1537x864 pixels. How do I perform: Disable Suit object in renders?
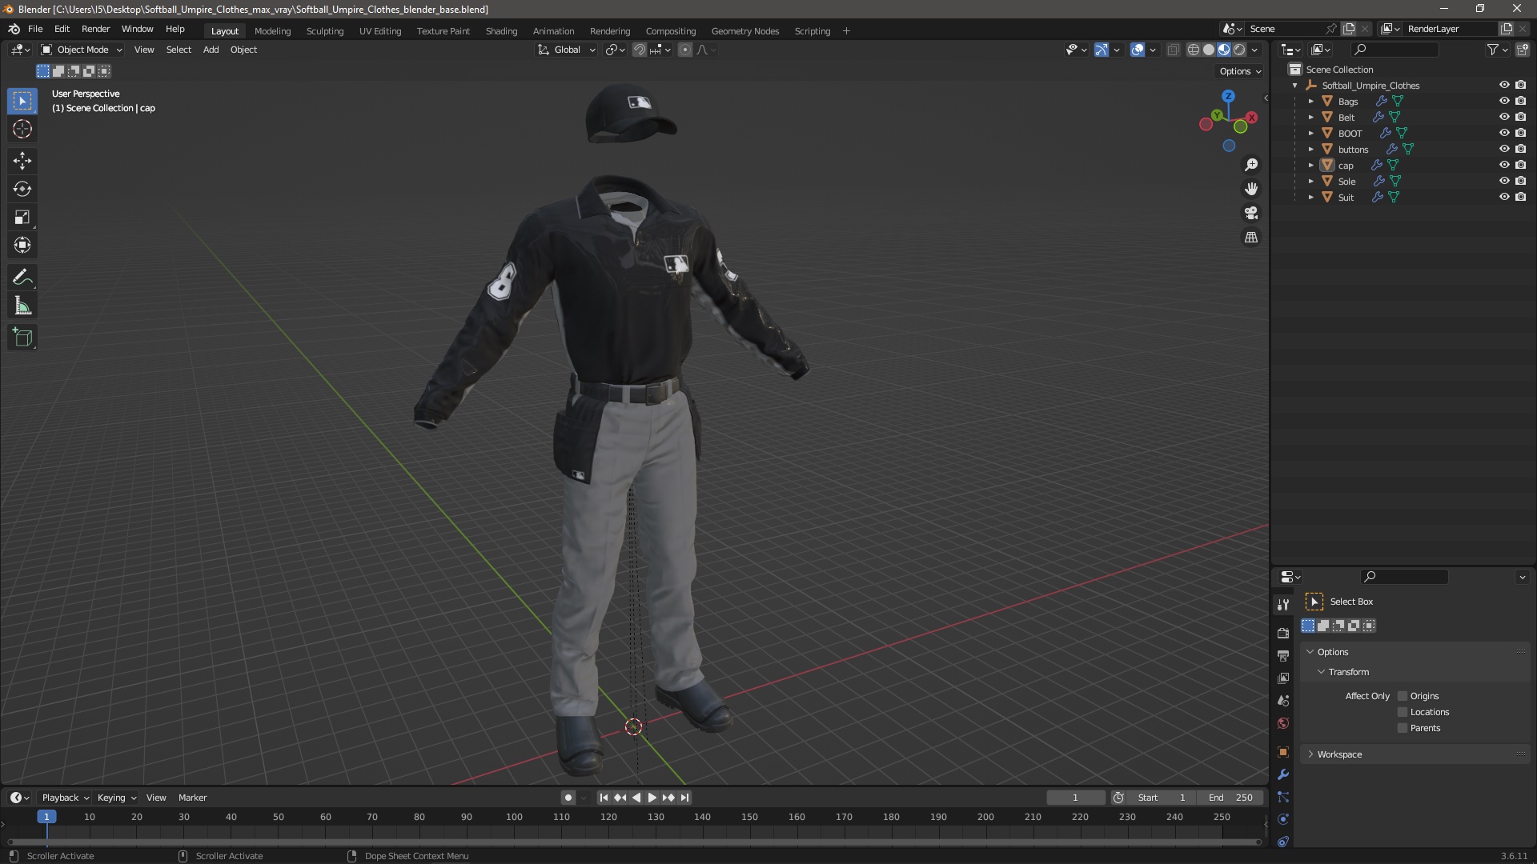[x=1520, y=197]
